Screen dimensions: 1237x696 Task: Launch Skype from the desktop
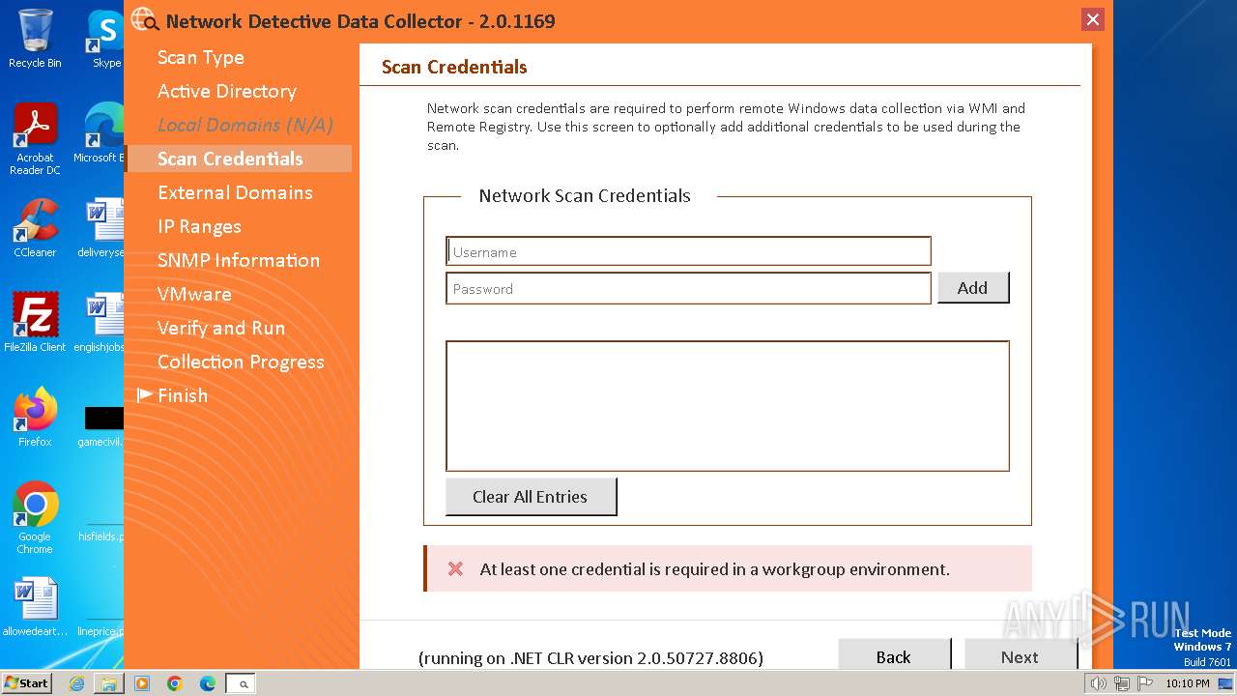105,39
